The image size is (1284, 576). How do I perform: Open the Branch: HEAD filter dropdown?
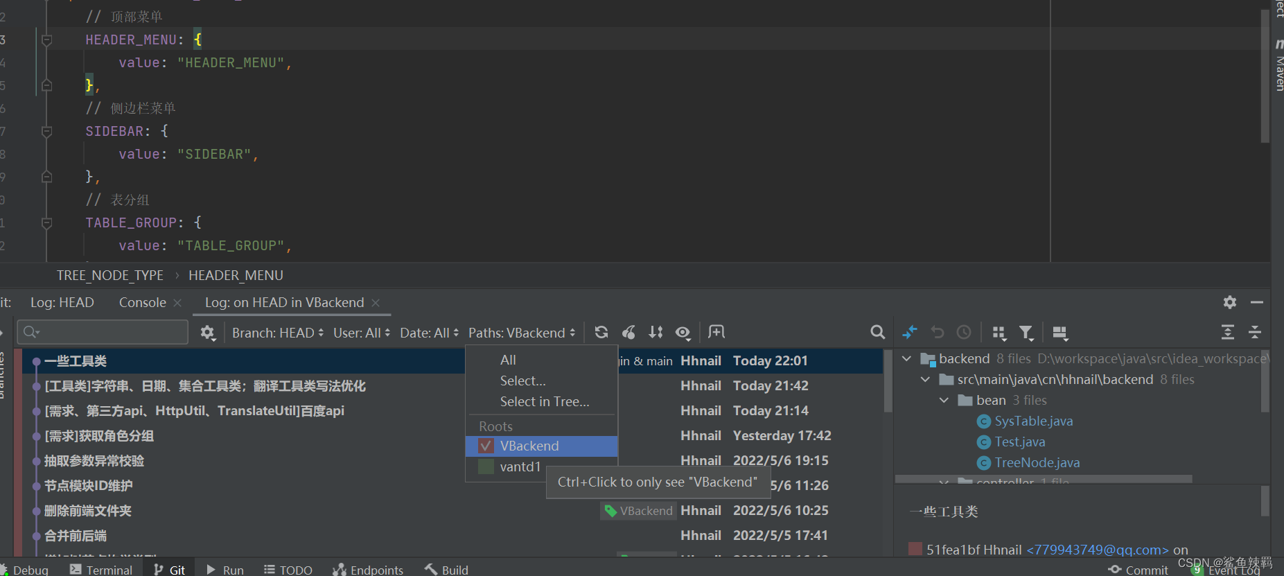pyautogui.click(x=278, y=333)
